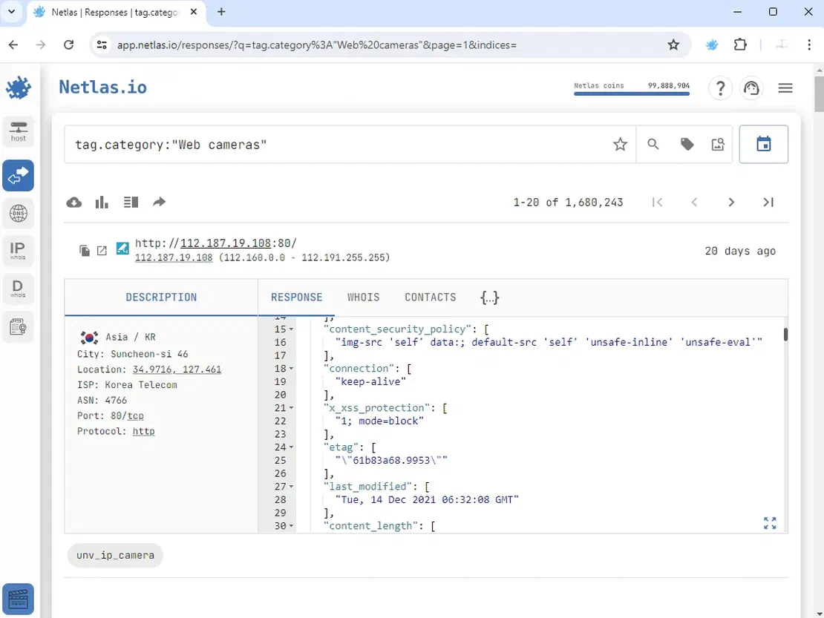Collapse the content_security_policy JSON node

(x=292, y=329)
